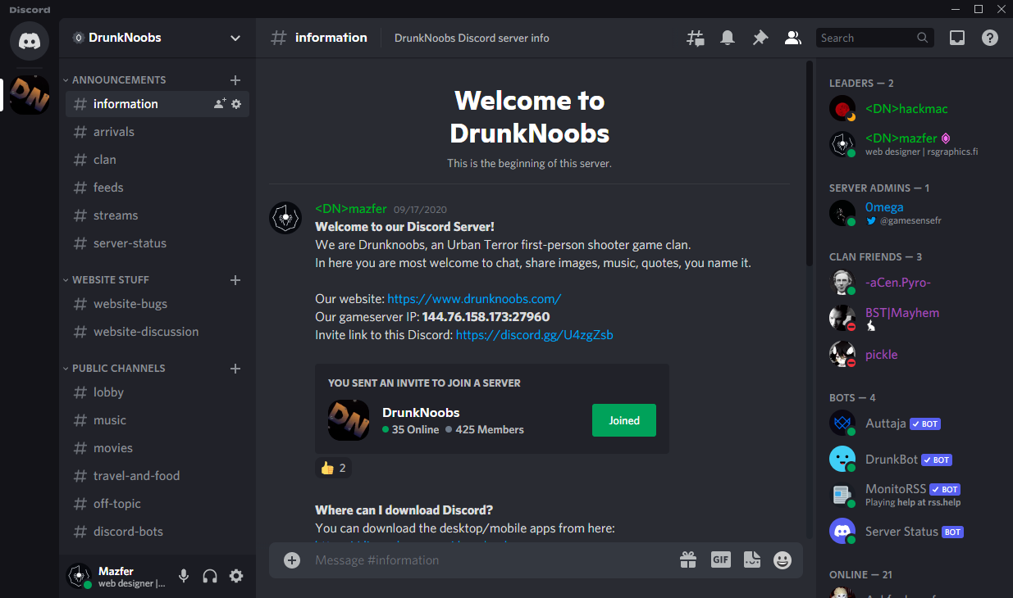Open the Inbox icon
Image resolution: width=1013 pixels, height=598 pixels.
point(957,38)
